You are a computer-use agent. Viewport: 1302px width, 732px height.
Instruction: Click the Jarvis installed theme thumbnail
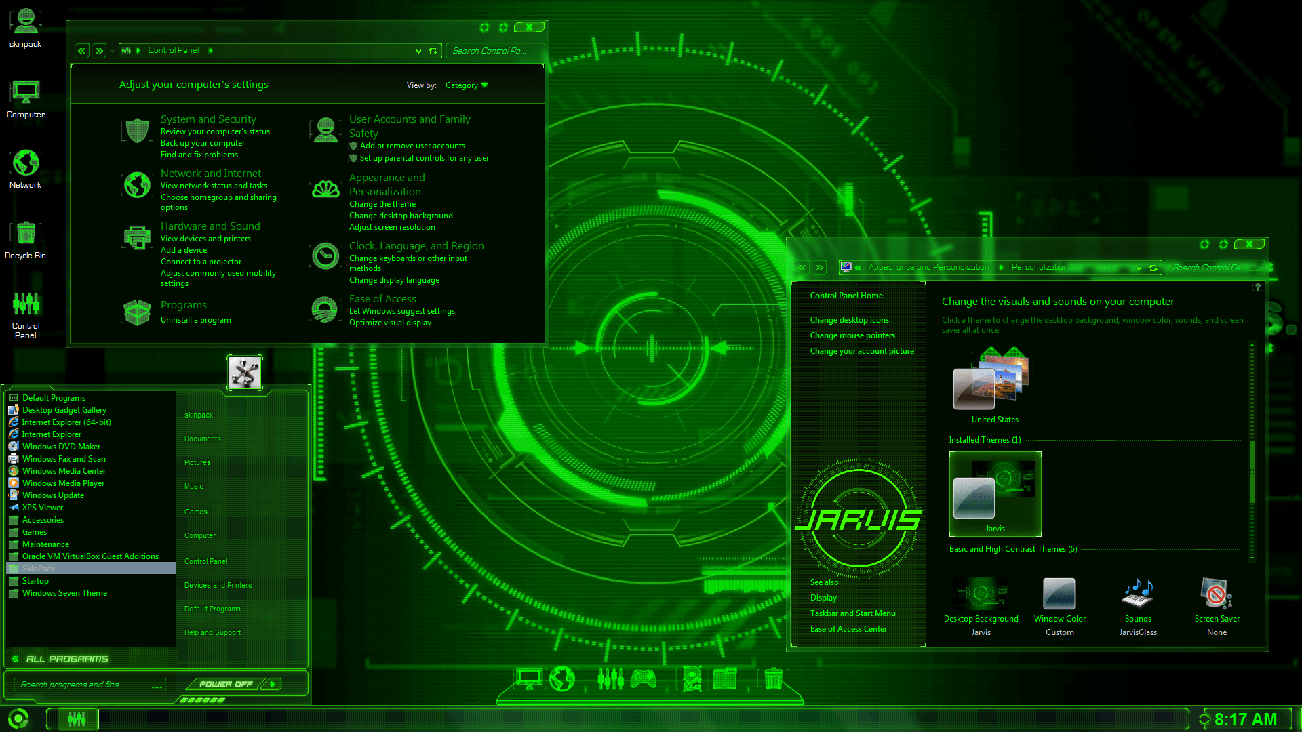coord(994,493)
